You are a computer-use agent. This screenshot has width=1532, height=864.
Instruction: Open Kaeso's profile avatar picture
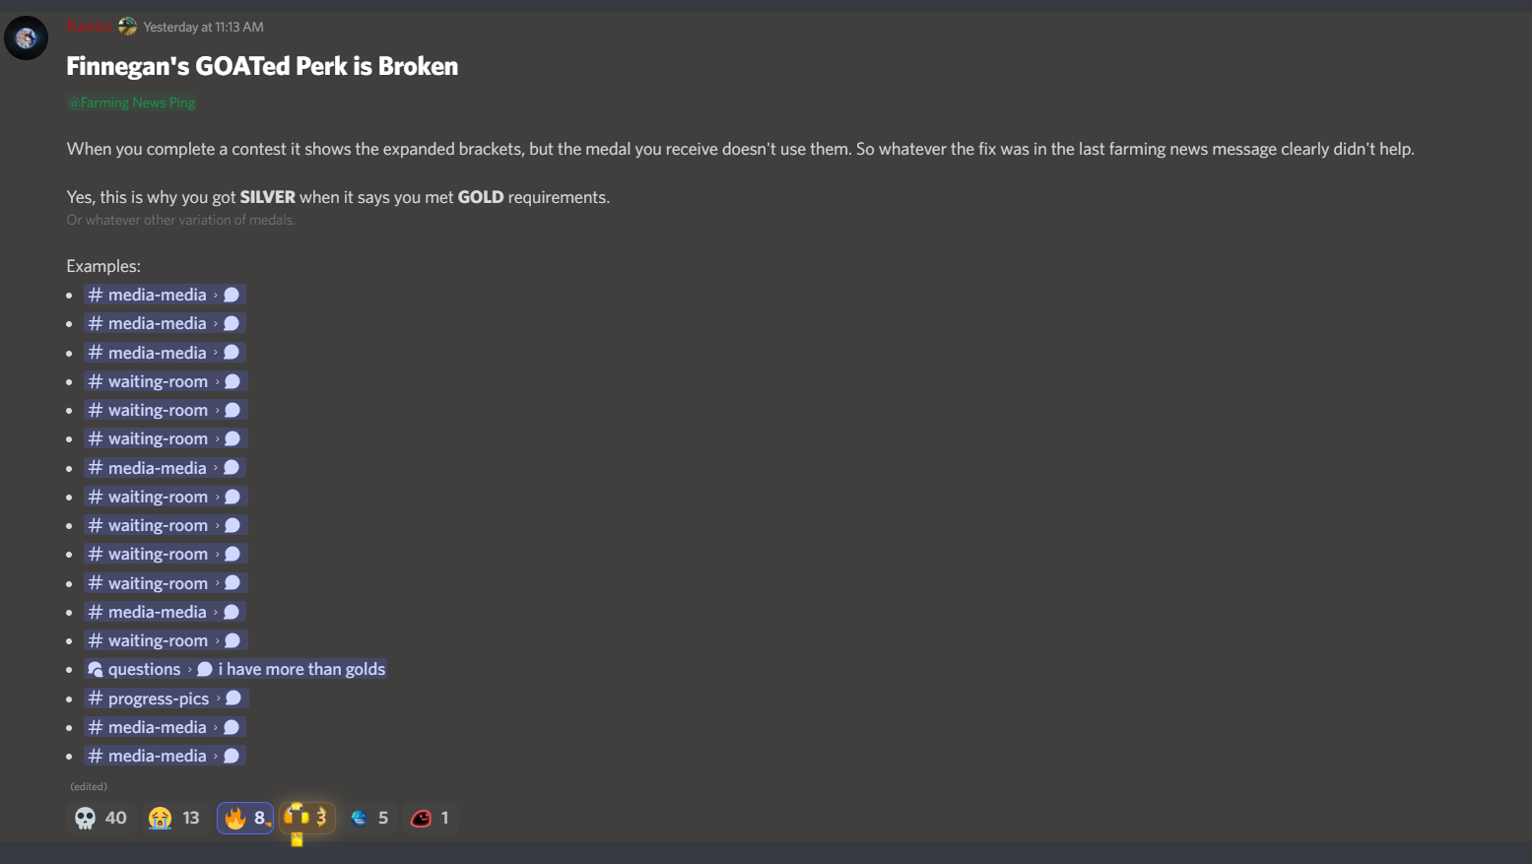(x=26, y=38)
